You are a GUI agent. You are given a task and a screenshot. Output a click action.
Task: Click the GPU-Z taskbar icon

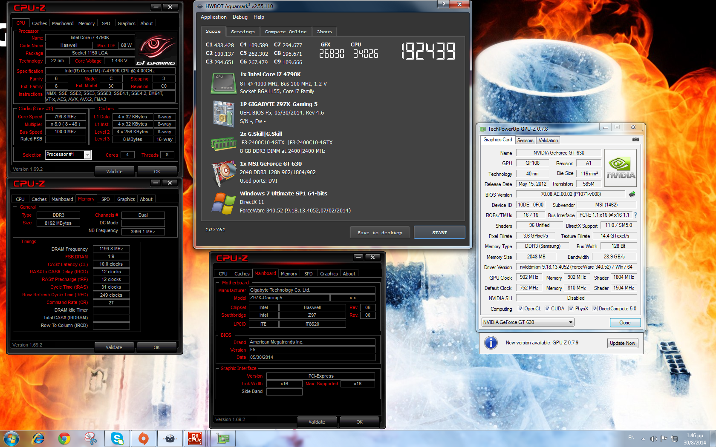click(223, 438)
